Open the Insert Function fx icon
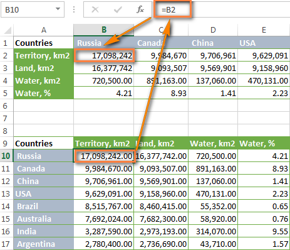The height and width of the screenshot is (250, 290). pos(140,9)
